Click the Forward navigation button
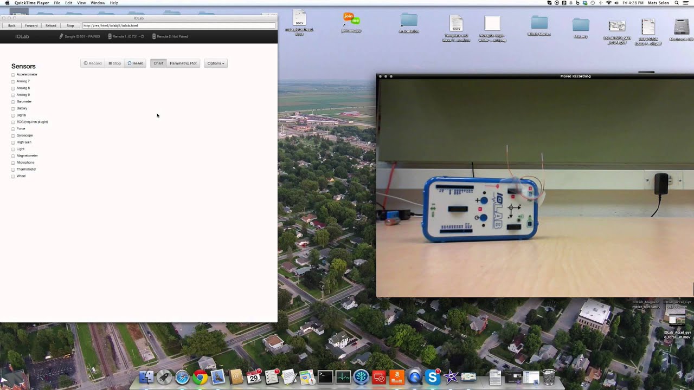This screenshot has height=390, width=694. [x=31, y=25]
